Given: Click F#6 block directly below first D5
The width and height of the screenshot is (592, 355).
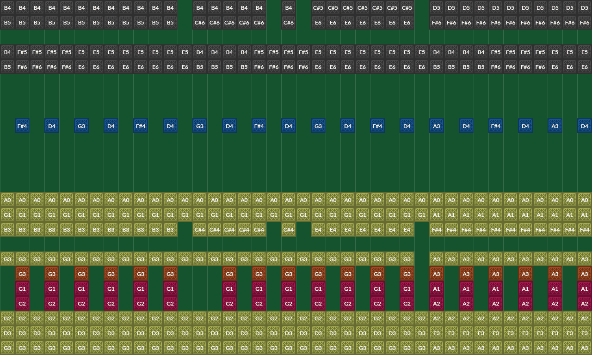Looking at the screenshot, I should pyautogui.click(x=437, y=23).
